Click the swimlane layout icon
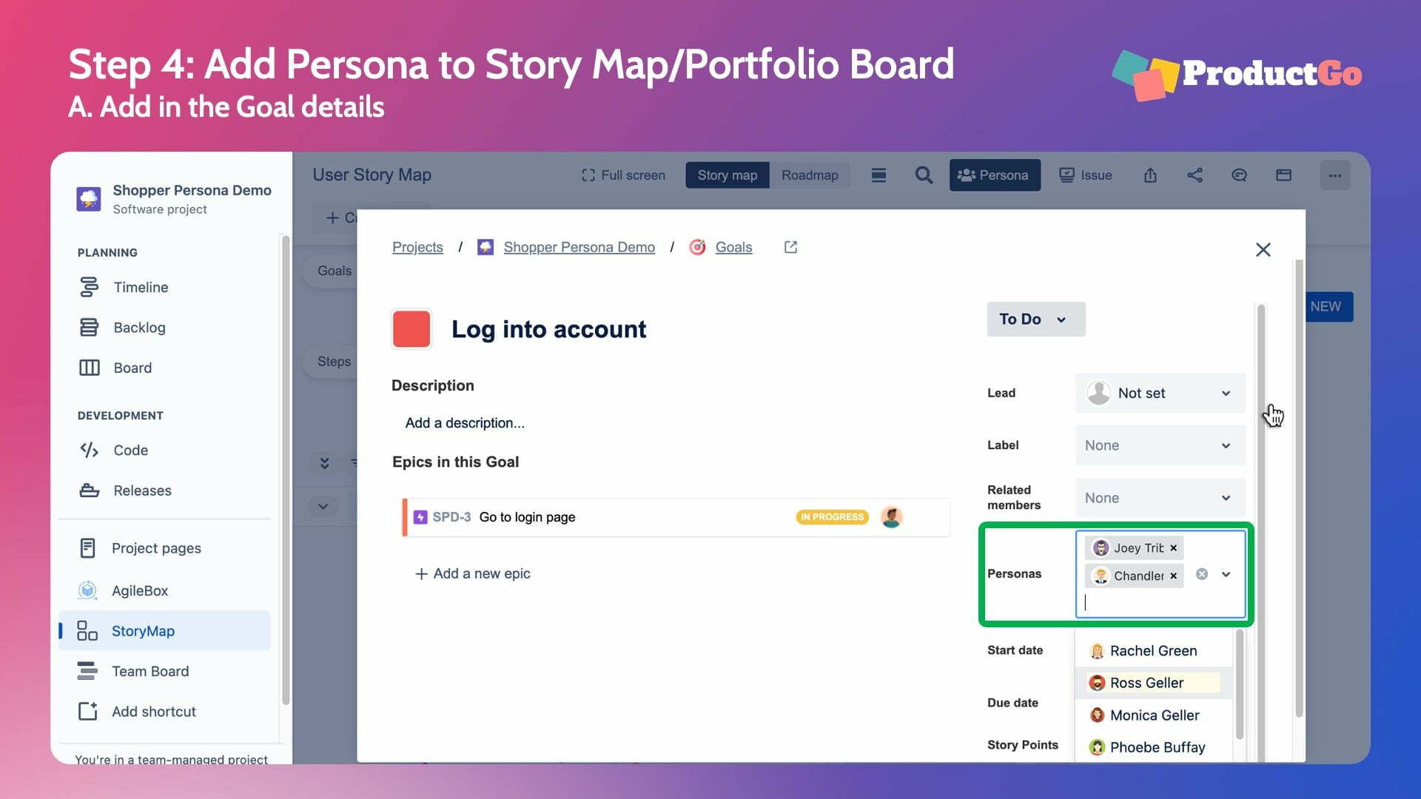1421x799 pixels. (x=879, y=175)
